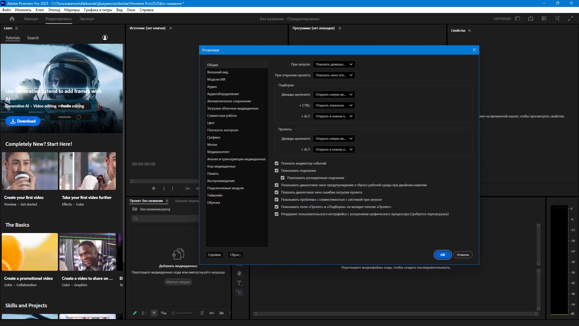Open user profile icon in Learn panel
579x326 pixels.
point(105,37)
